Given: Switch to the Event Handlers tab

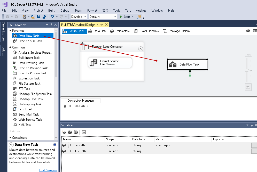Looking at the screenshot, I should (146, 31).
